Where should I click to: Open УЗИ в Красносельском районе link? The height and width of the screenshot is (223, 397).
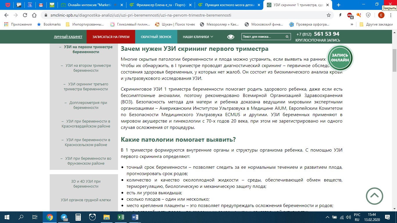point(86,142)
